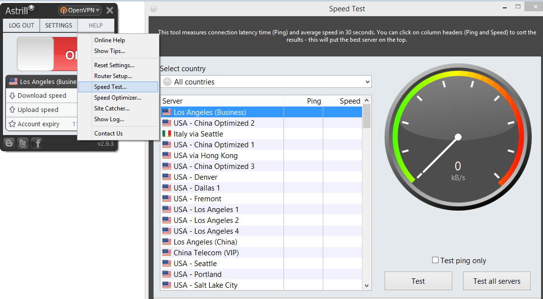Click the Blogger icon in Astrill footer
Screen dimensions: 543x299
9,143
